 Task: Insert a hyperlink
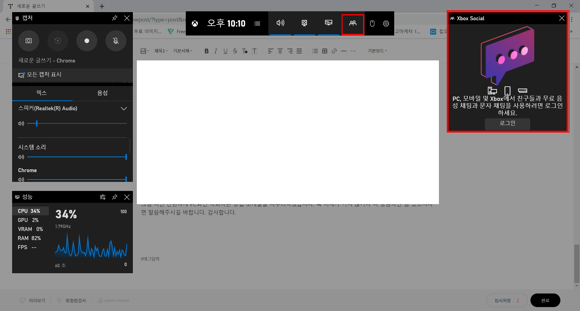(334, 51)
